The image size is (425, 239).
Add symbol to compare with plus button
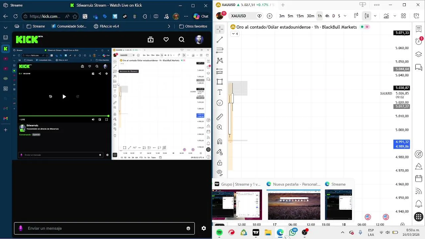tap(269, 16)
